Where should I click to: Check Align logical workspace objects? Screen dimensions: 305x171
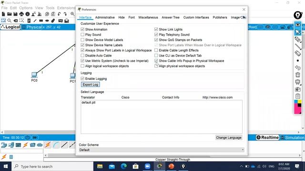82,66
